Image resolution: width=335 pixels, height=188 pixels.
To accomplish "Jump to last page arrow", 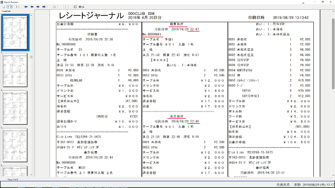I will 44,7.
